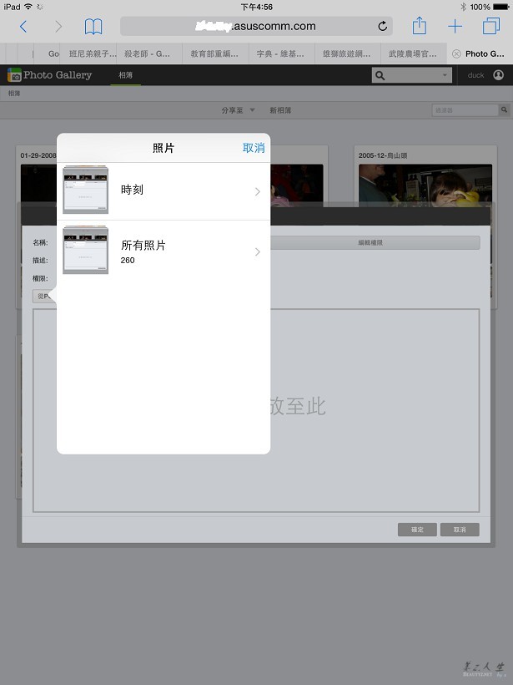Open the Safari bookmarks book icon
This screenshot has height=685, width=513.
click(x=93, y=27)
